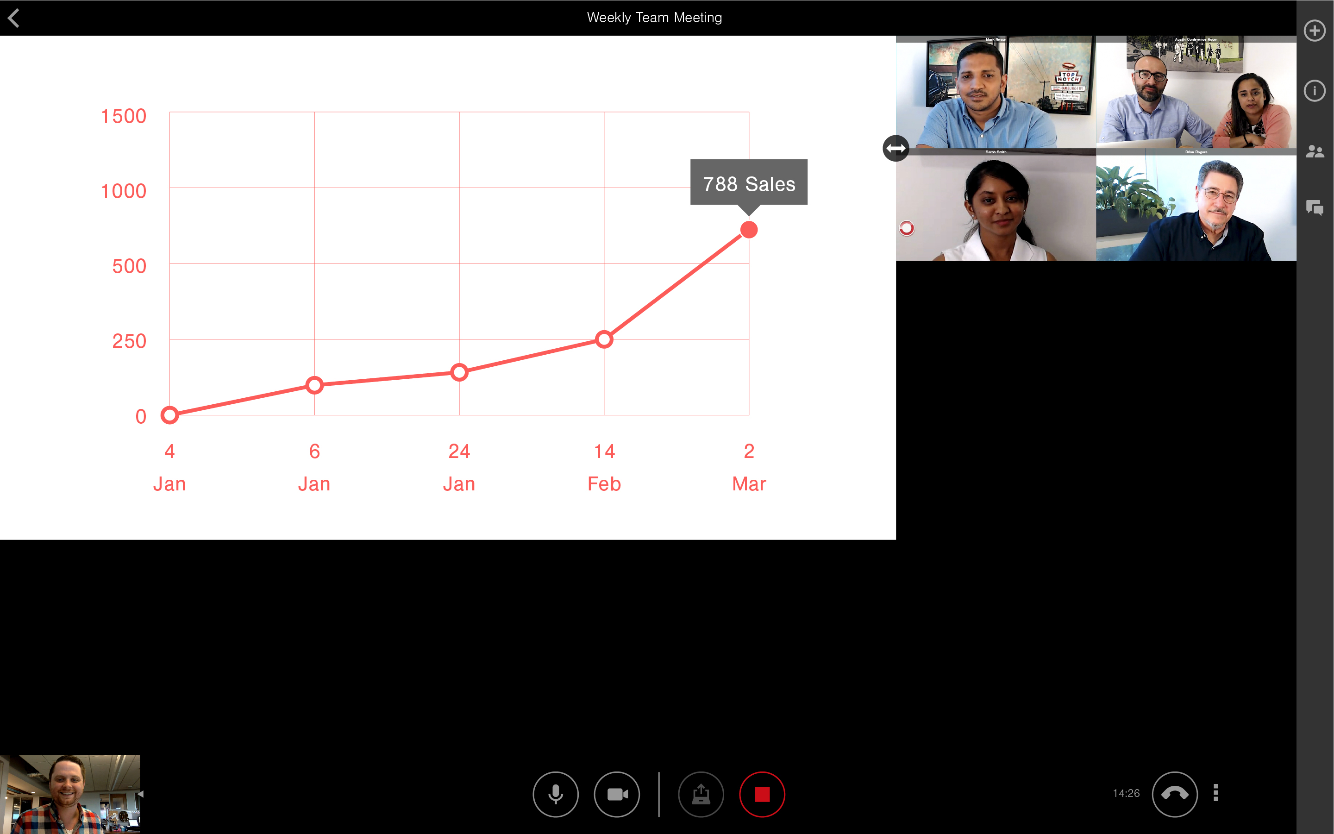Select the Austin Conference Room video tile
The width and height of the screenshot is (1334, 834).
[1196, 92]
